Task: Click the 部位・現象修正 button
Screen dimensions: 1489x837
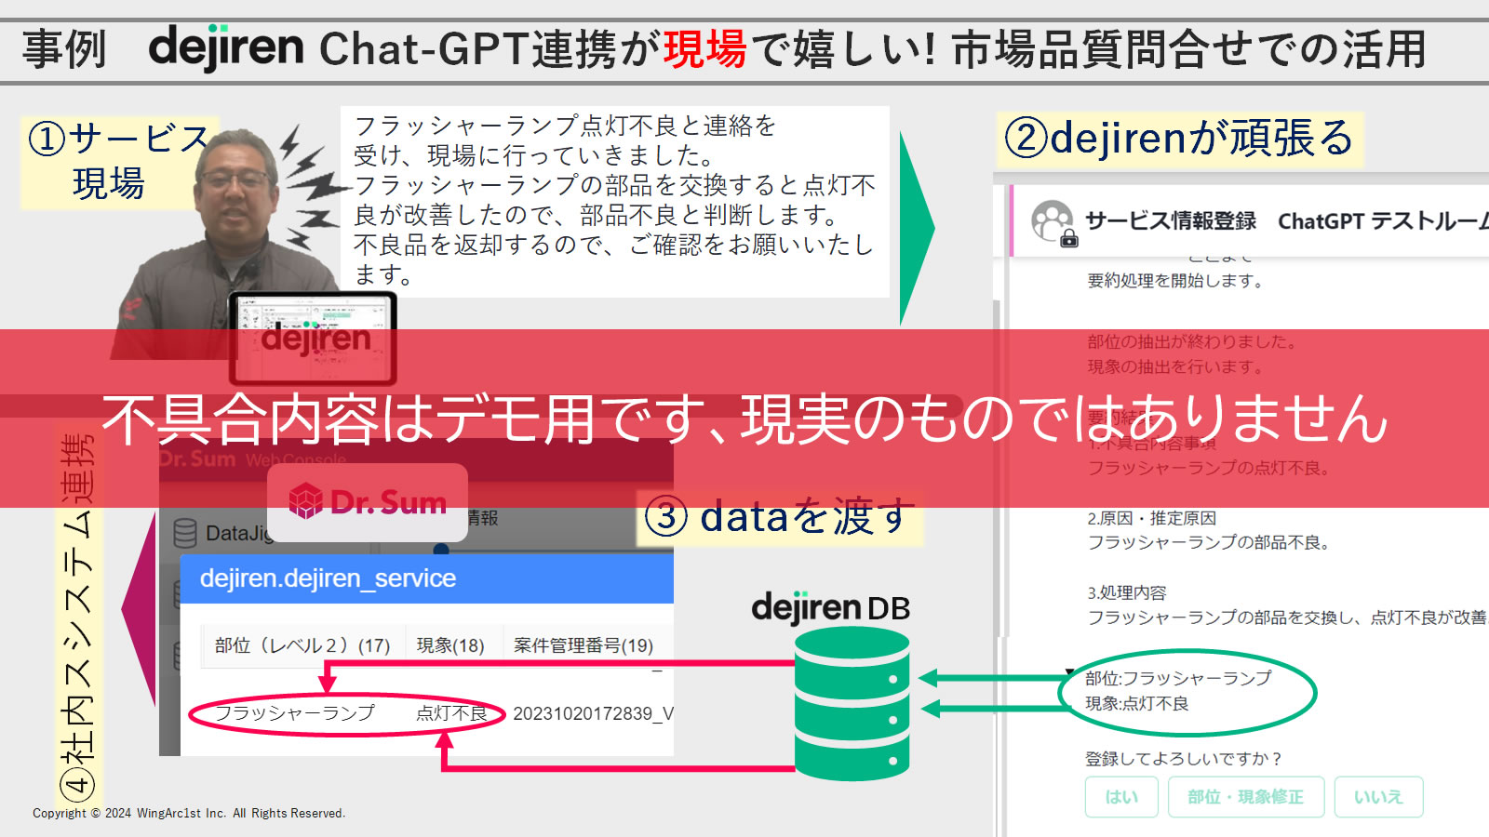Action: point(1245,797)
